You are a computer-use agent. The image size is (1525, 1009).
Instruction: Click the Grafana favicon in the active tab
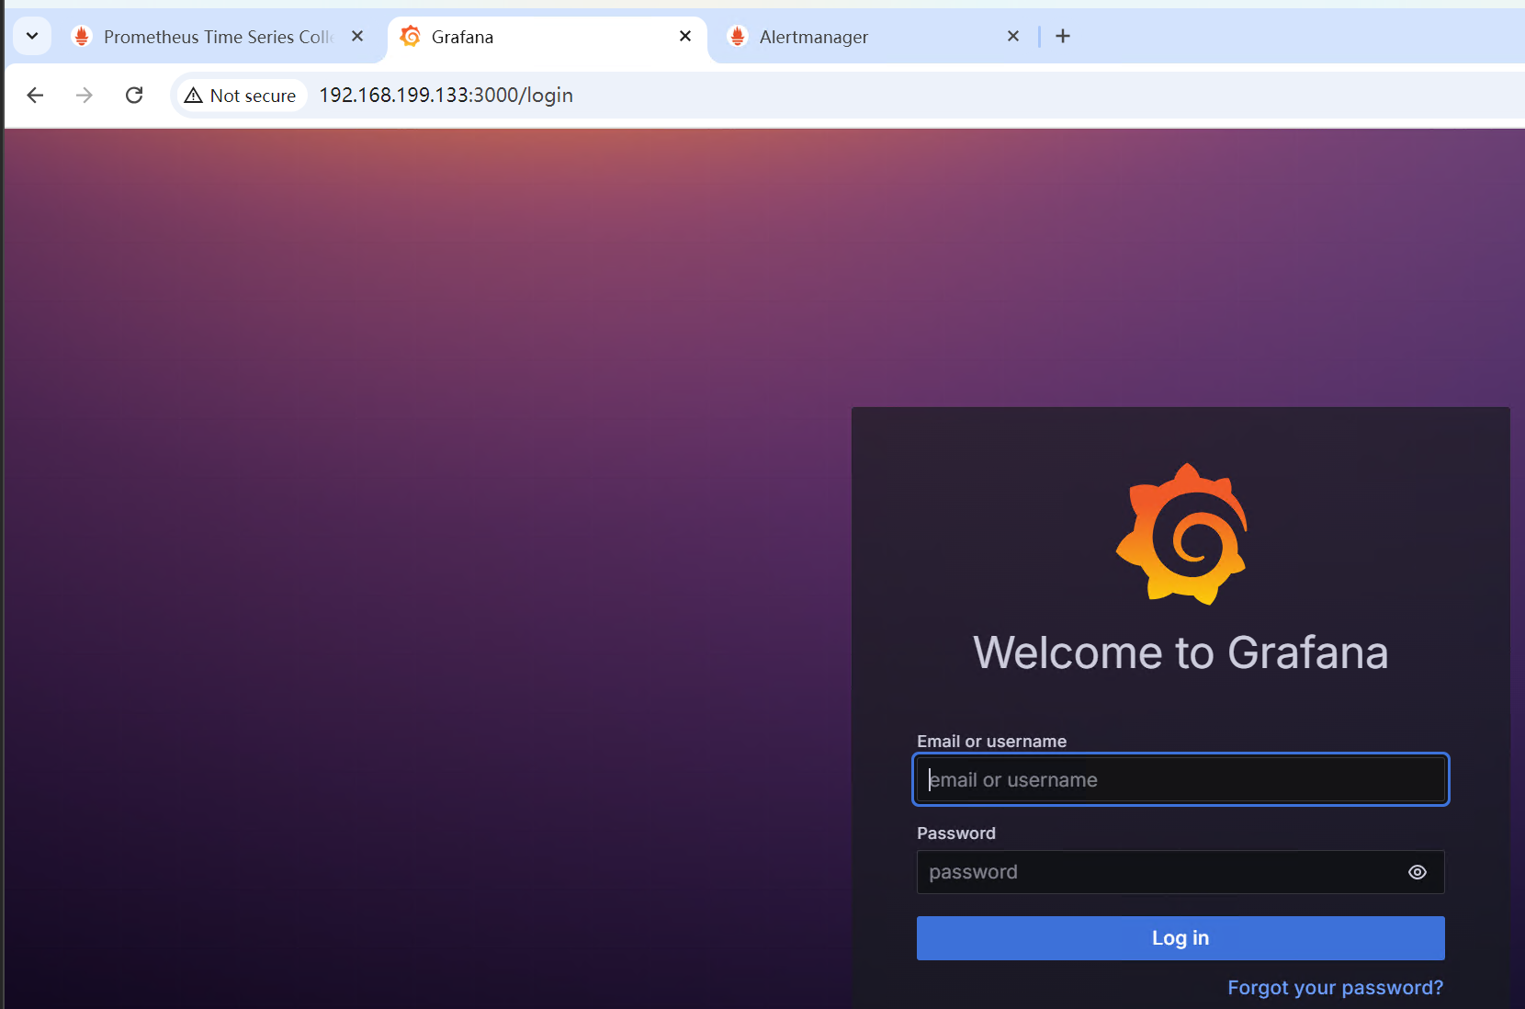[411, 37]
